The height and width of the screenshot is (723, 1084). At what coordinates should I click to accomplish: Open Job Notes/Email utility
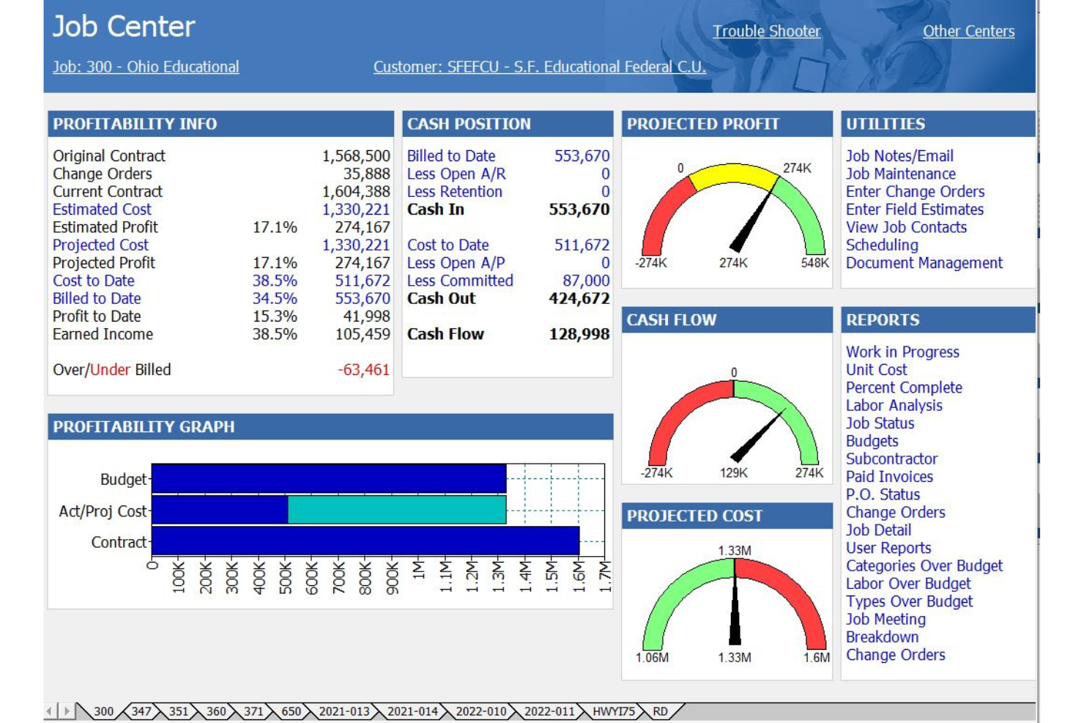click(x=901, y=155)
